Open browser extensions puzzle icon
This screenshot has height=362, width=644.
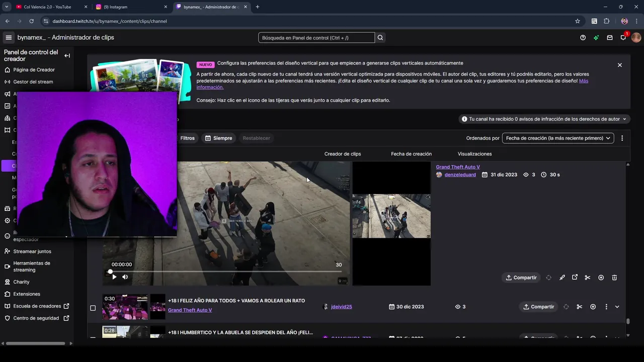[x=606, y=21]
